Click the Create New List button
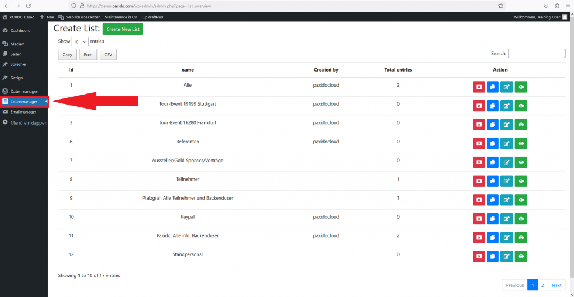 123,29
